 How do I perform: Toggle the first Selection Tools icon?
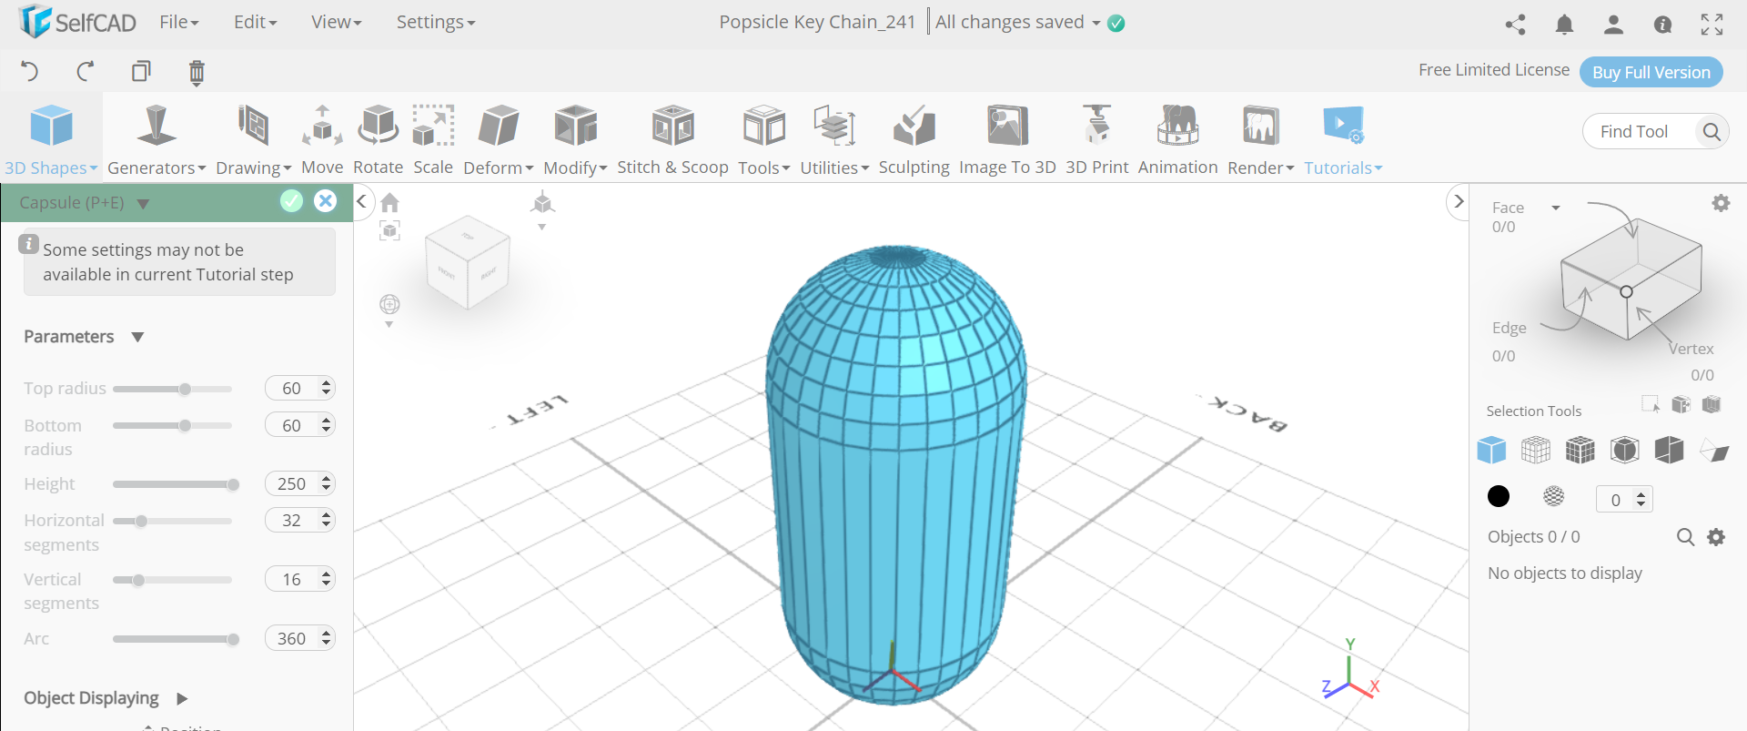1651,404
